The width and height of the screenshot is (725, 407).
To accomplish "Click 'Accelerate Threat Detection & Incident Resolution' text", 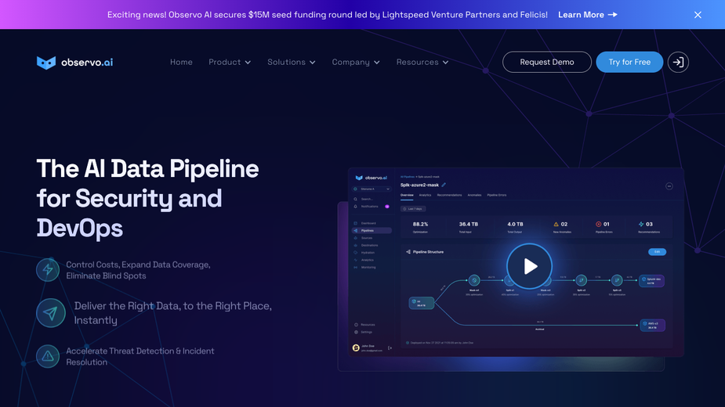I will (140, 356).
